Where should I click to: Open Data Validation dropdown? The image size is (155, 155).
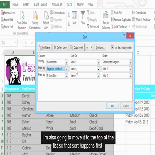(129, 26)
